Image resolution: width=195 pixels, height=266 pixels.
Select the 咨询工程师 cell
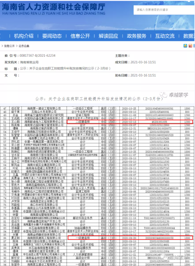pos(83,115)
